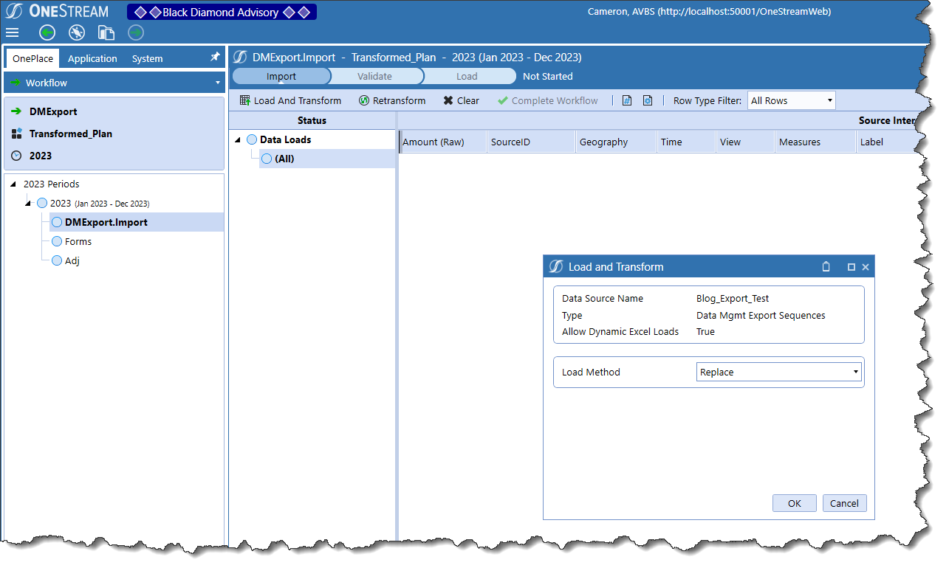949x568 pixels.
Task: Collapse the Data Loads tree node
Action: click(x=238, y=139)
